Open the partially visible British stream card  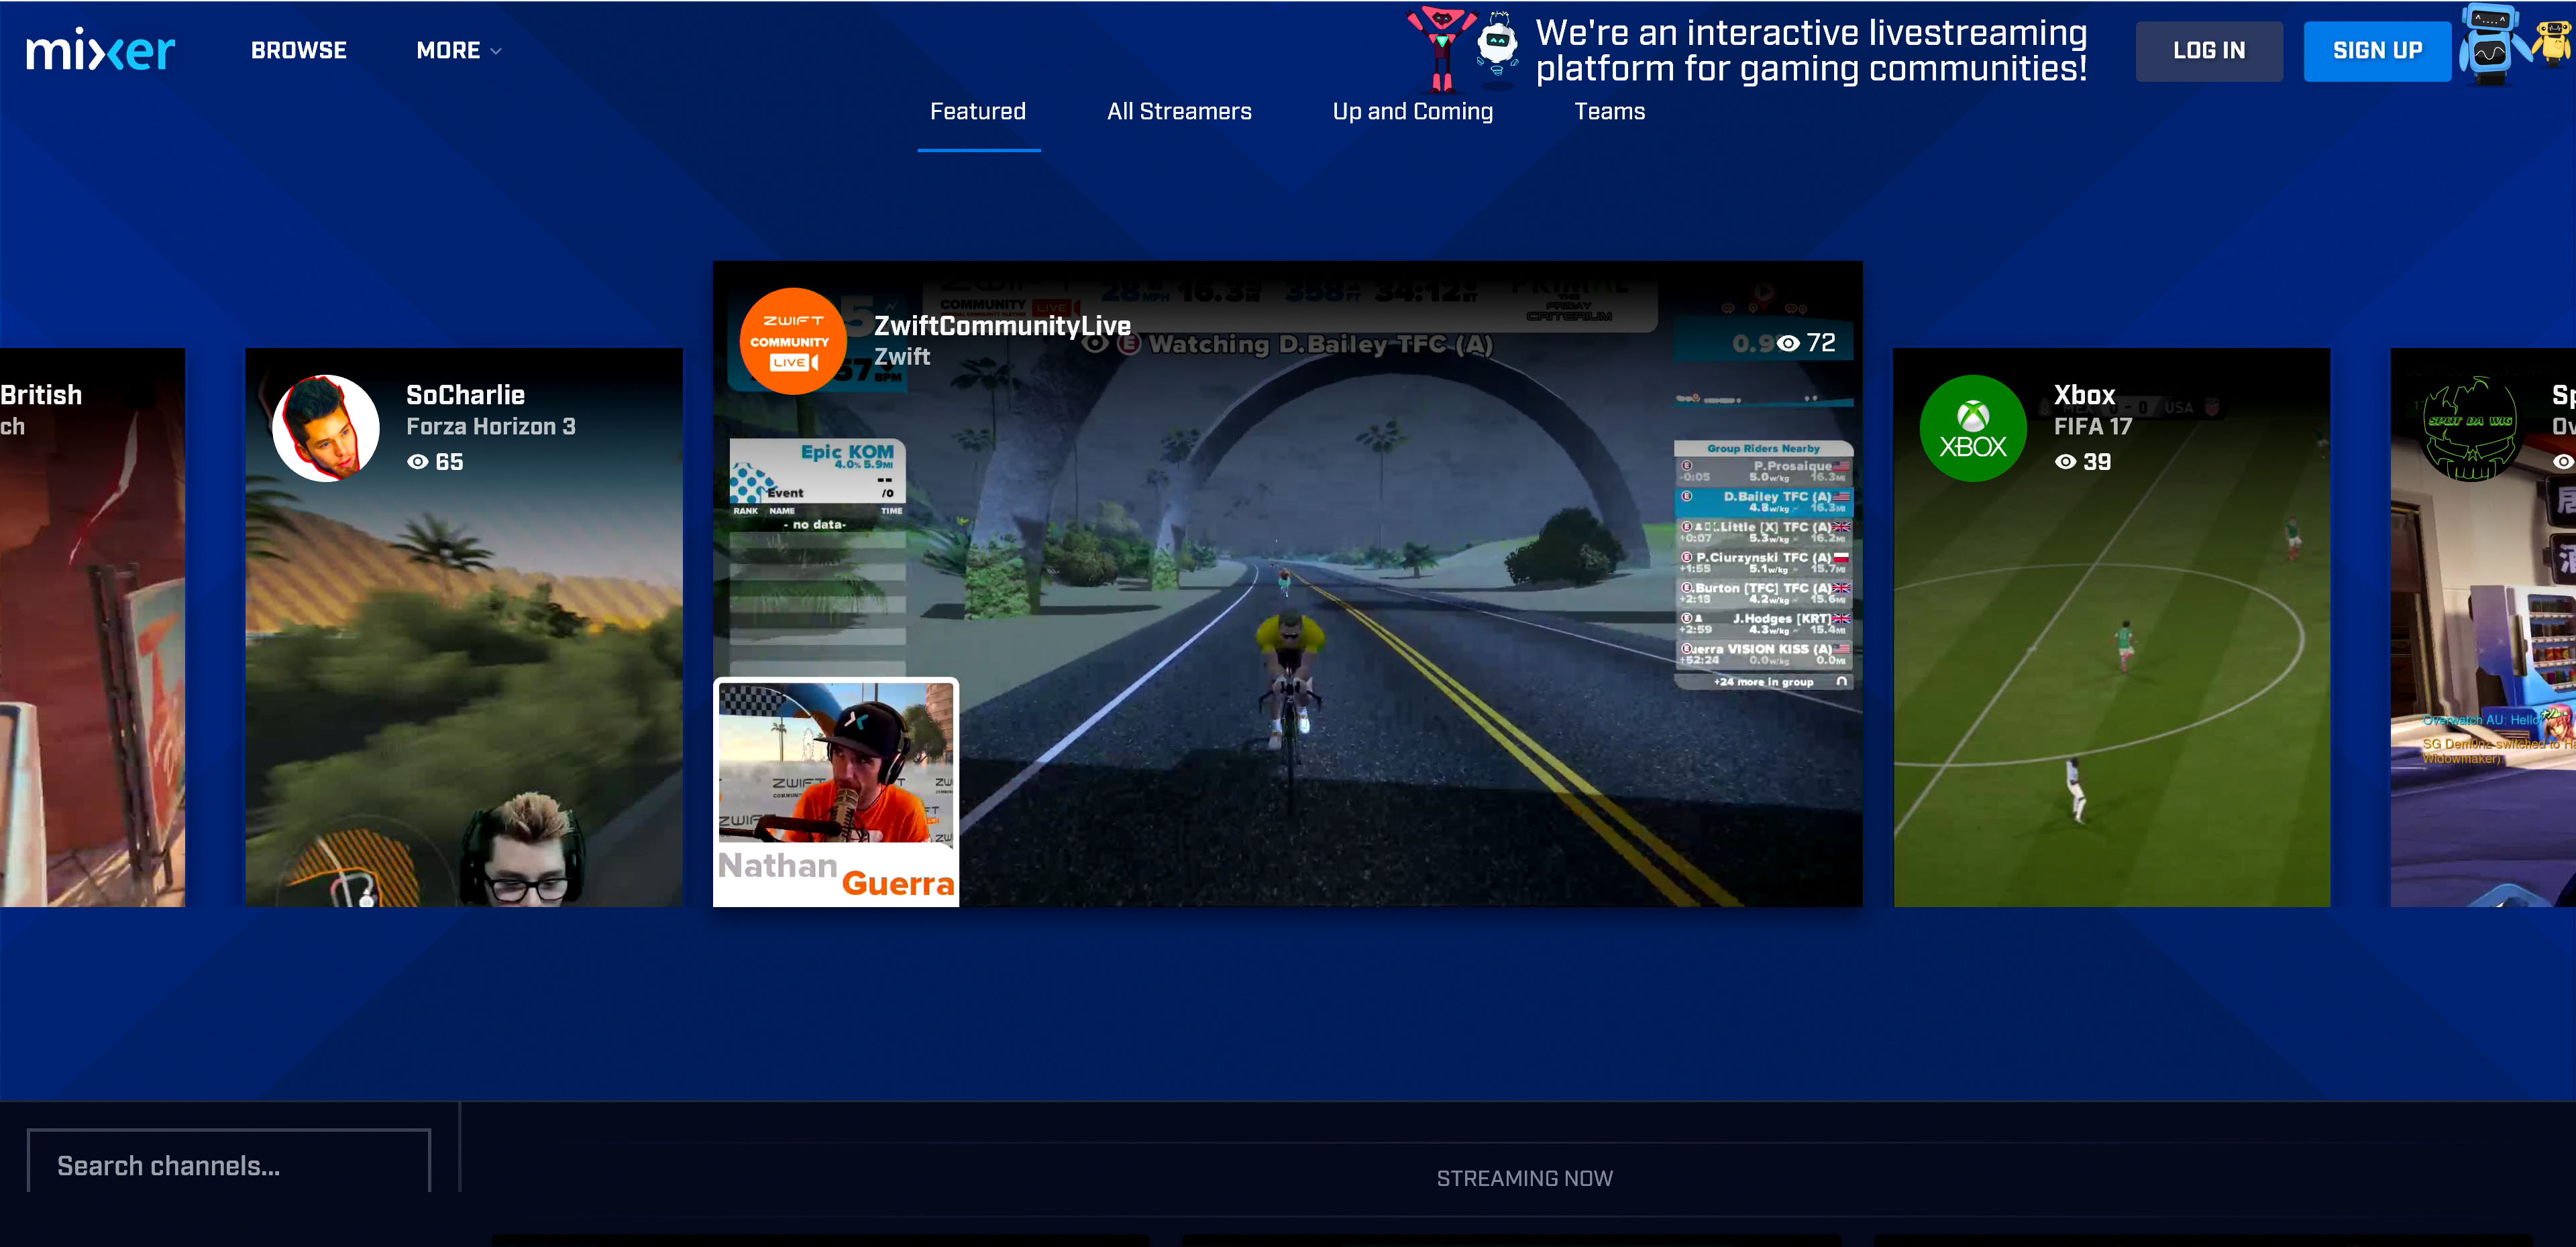(92, 628)
